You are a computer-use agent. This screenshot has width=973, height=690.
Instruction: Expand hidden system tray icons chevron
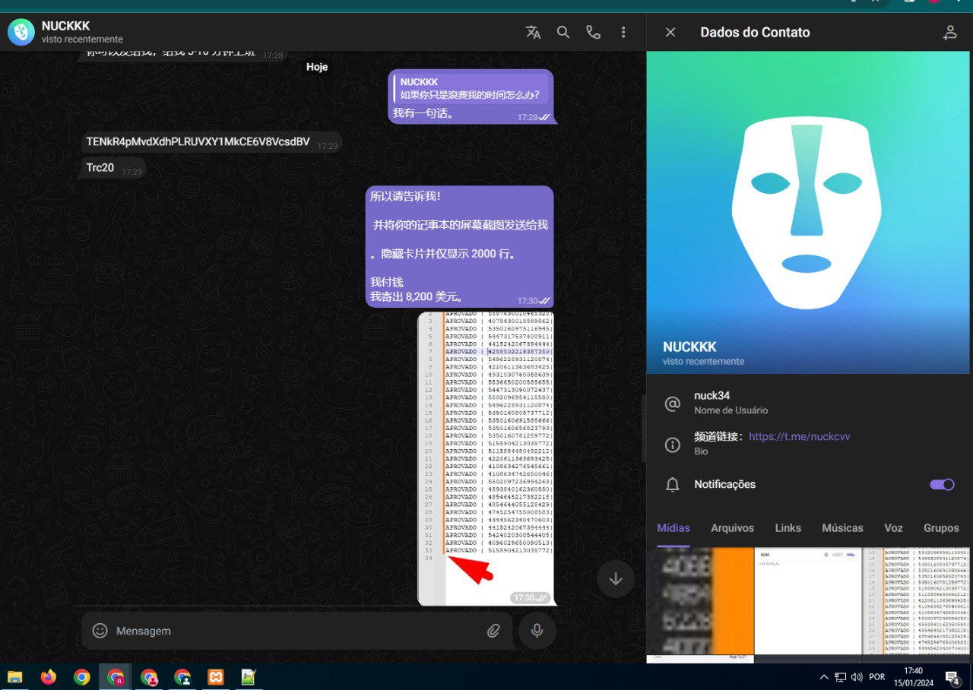(x=824, y=676)
